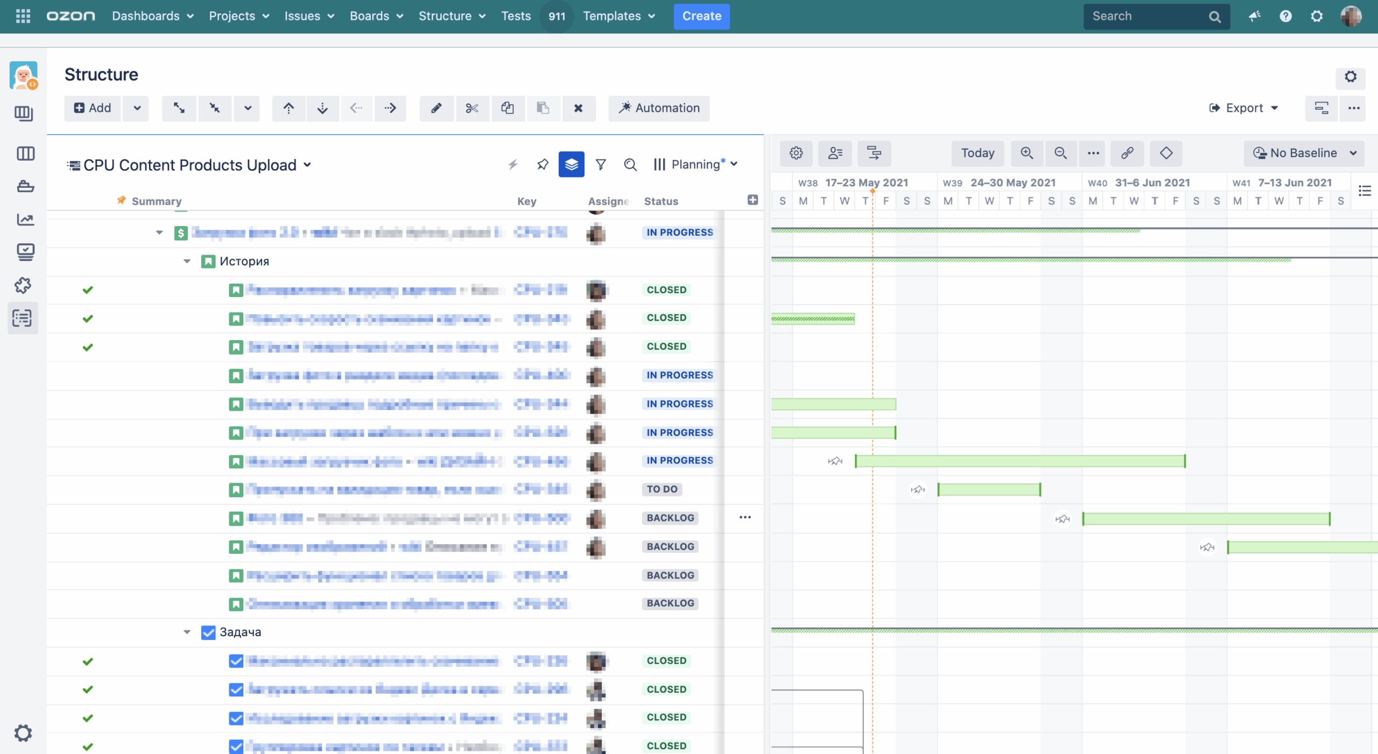
Task: Collapse the История group
Action: click(x=187, y=261)
